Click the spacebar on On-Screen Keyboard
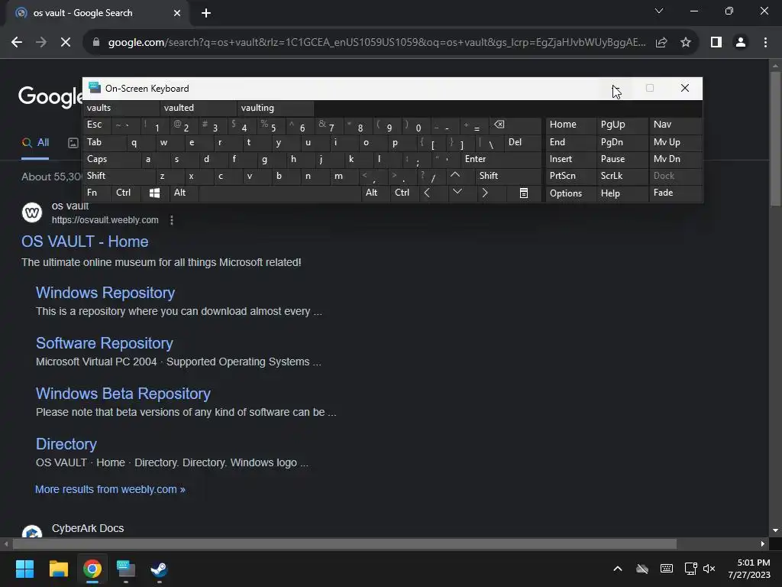 [x=280, y=193]
